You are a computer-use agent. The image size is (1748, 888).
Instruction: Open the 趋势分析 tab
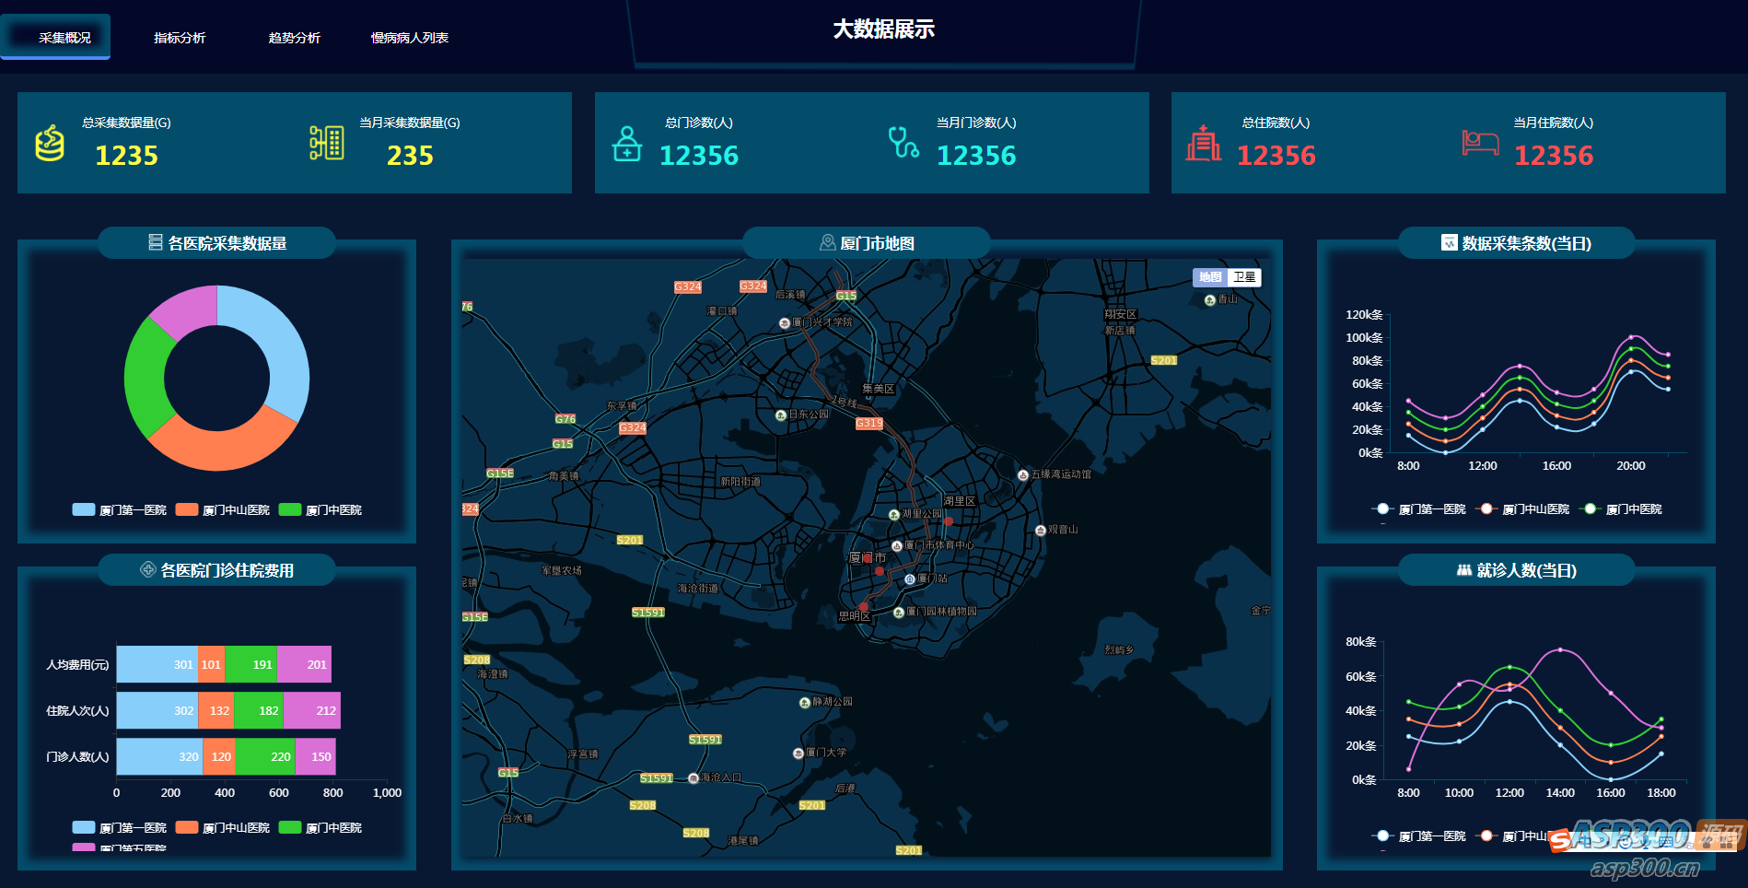coord(295,38)
